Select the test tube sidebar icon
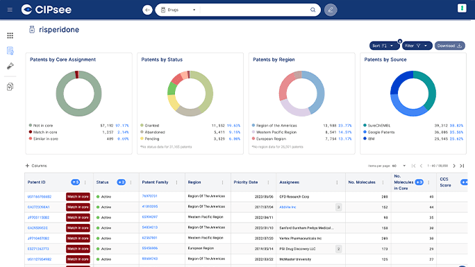The width and height of the screenshot is (475, 267). [x=10, y=66]
